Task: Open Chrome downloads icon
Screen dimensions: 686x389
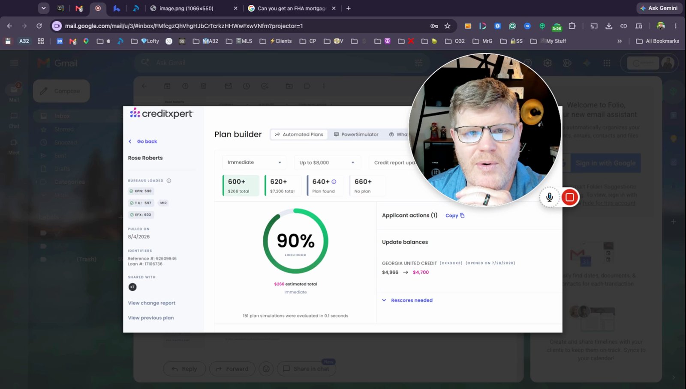Action: coord(609,26)
